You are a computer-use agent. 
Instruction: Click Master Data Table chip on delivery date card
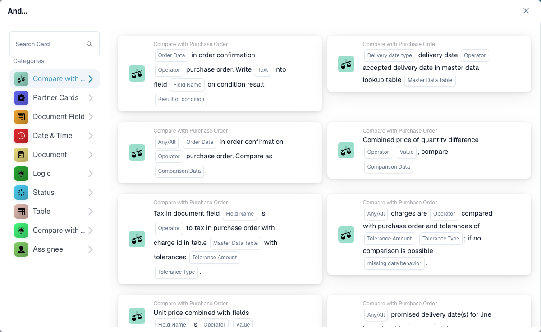click(430, 80)
